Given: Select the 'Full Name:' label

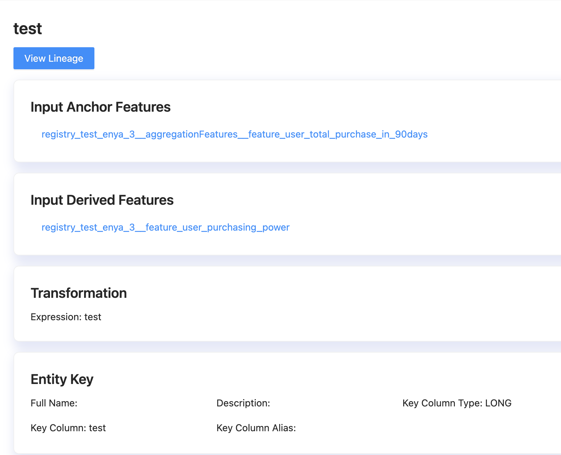Looking at the screenshot, I should 54,403.
